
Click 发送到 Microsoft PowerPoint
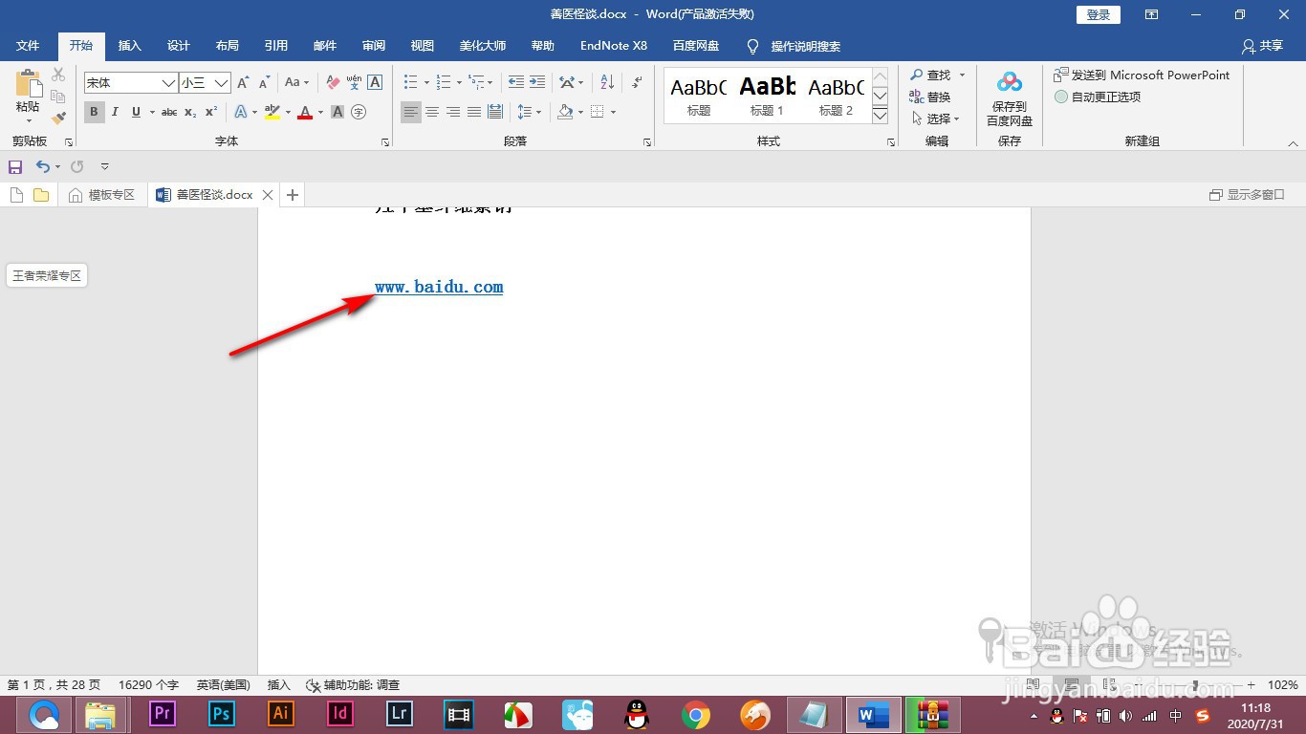pos(1142,75)
